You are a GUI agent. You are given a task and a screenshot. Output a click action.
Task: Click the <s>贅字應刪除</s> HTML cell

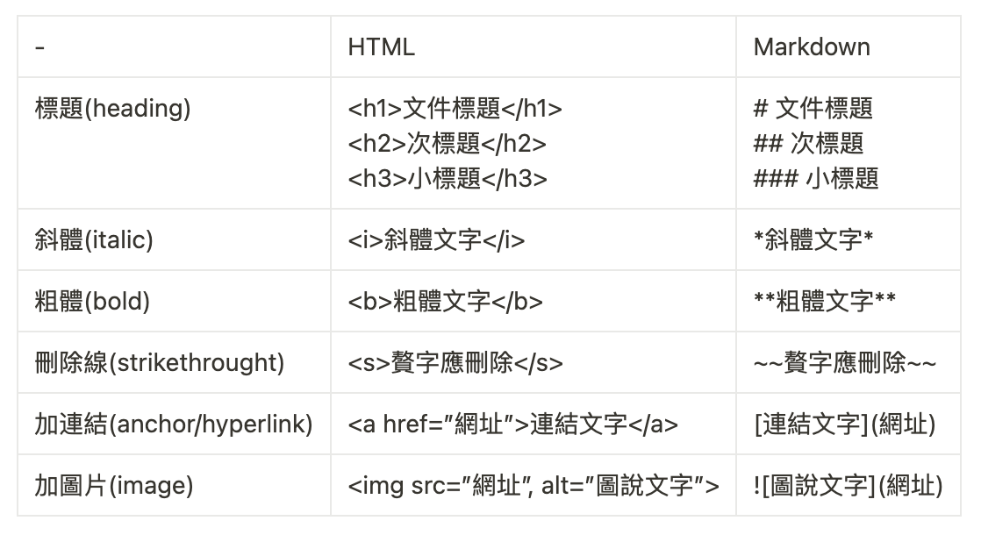coord(455,363)
